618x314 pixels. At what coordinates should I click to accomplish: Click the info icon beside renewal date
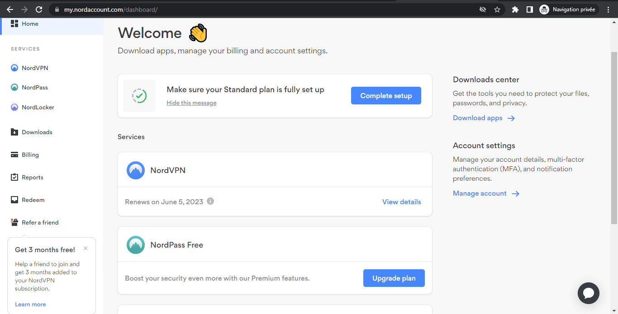coord(210,201)
